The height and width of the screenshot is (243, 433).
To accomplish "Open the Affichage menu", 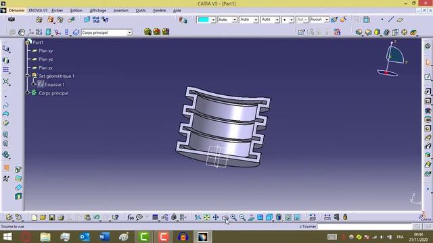I will pos(97,11).
